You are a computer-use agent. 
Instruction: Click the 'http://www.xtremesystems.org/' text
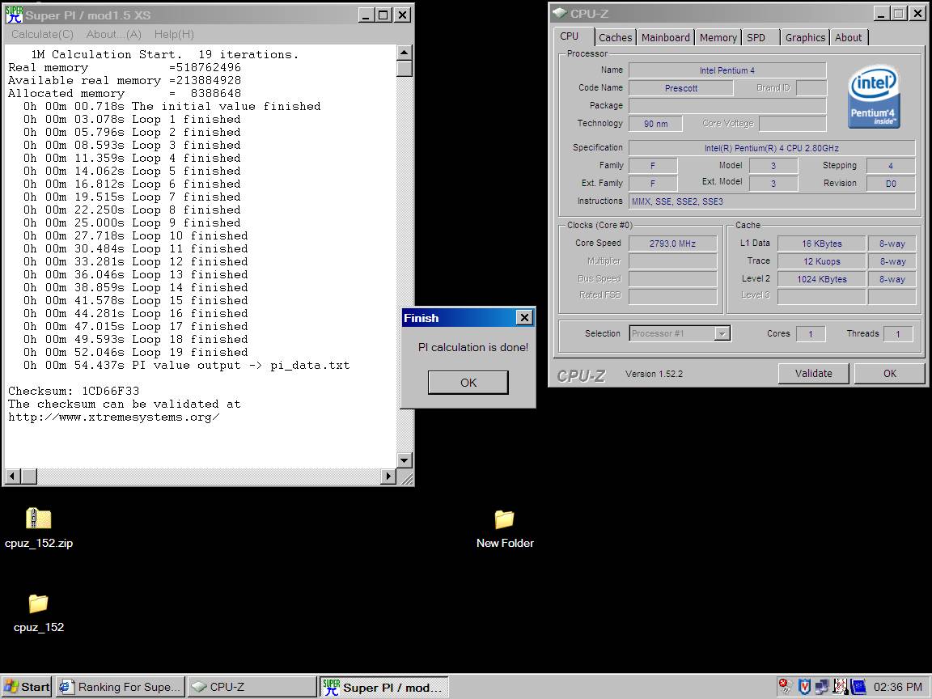(x=113, y=417)
